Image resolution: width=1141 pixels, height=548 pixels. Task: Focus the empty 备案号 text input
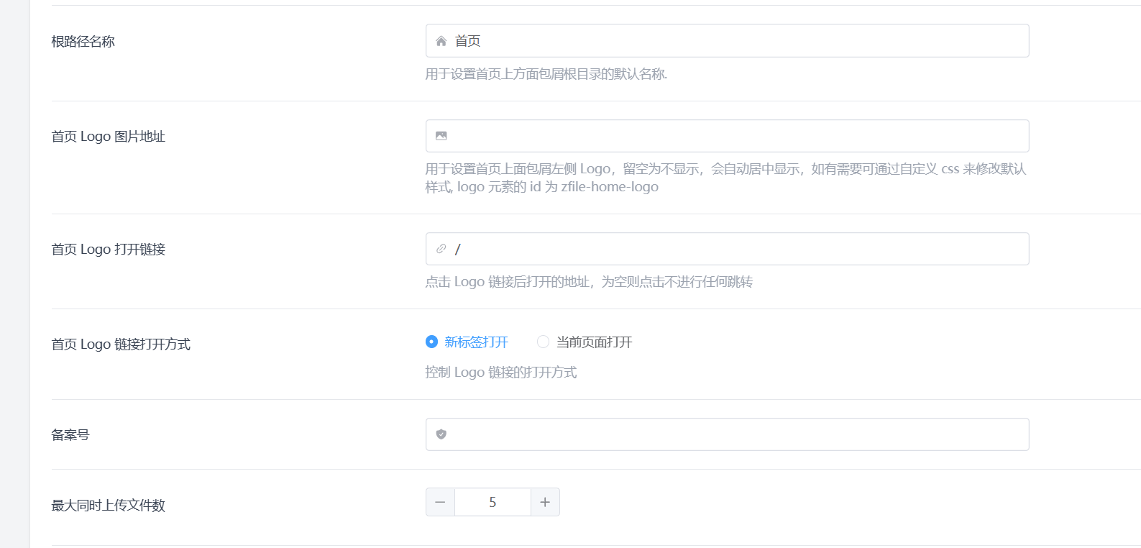tap(733, 434)
